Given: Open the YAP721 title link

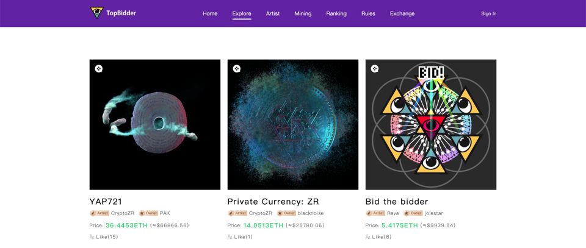Looking at the screenshot, I should coord(106,202).
